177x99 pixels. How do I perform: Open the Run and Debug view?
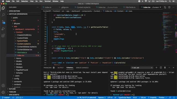click(x=3, y=29)
